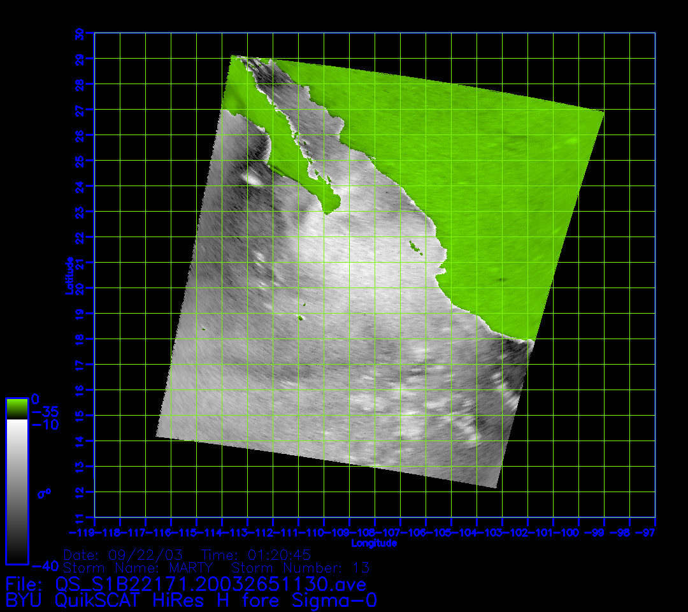Select the Storm Number 13 text

point(300,567)
